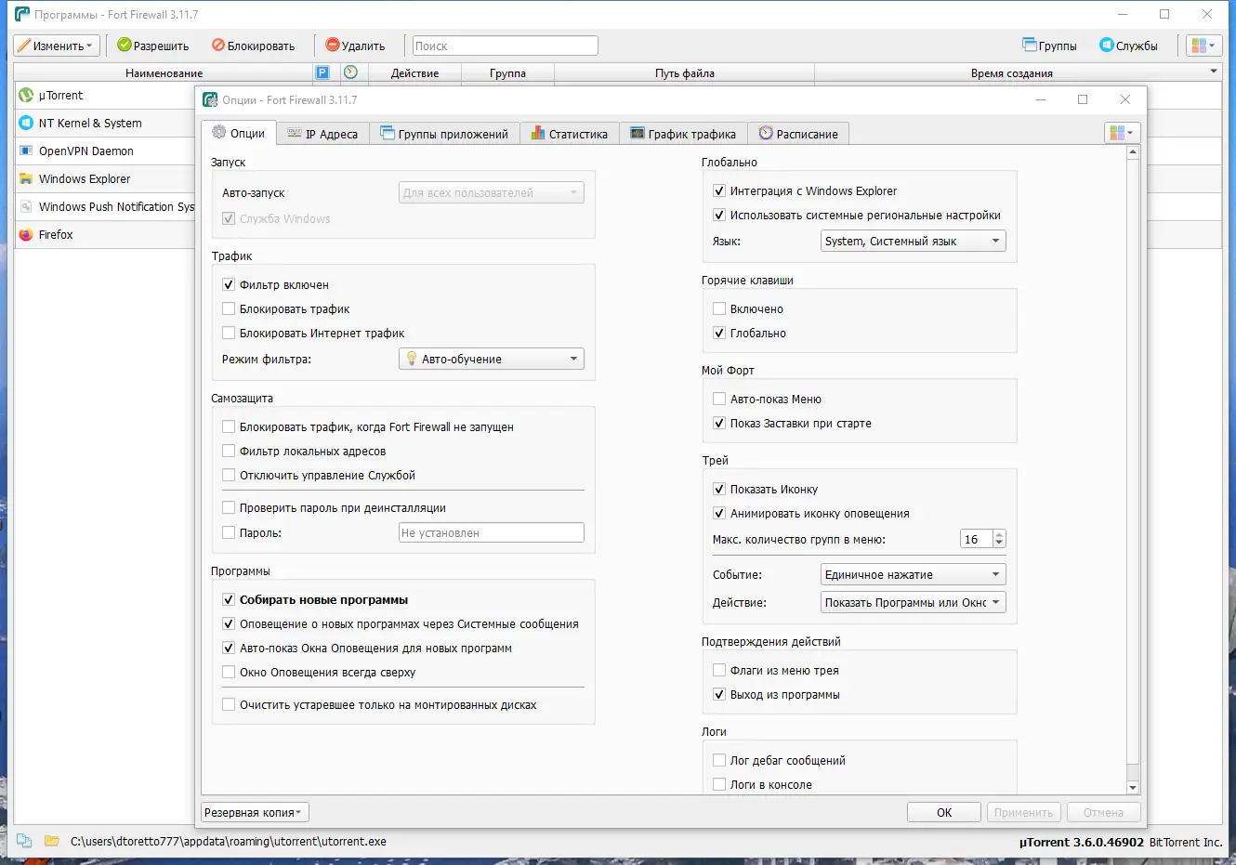
Task: Switch to the График трафика tab
Action: tap(683, 134)
